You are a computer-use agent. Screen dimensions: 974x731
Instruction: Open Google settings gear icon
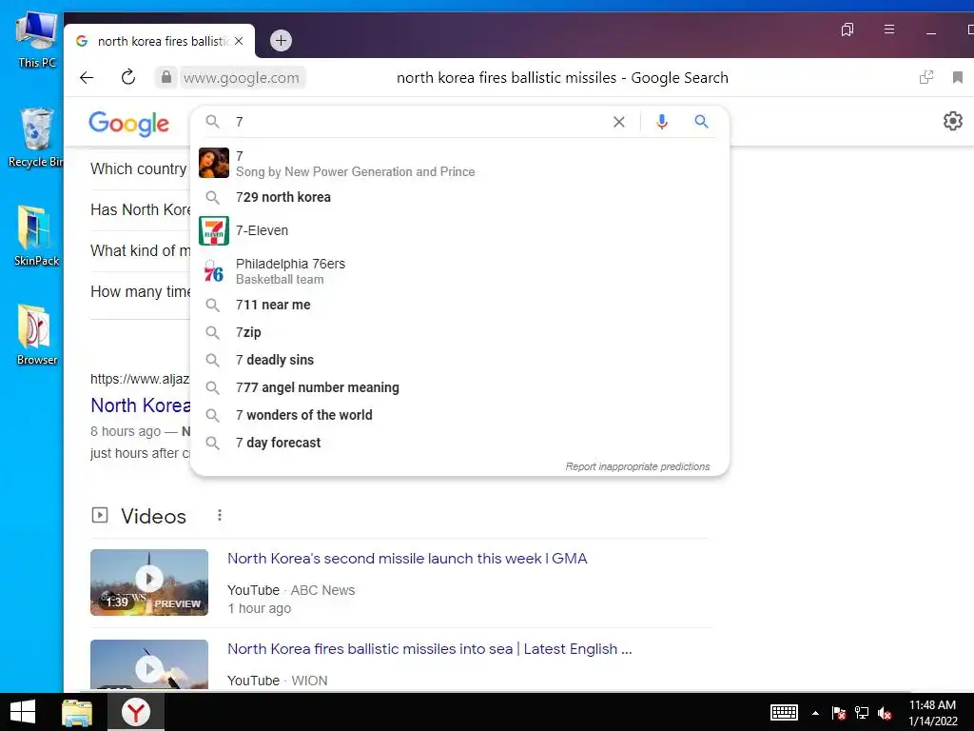(x=952, y=121)
